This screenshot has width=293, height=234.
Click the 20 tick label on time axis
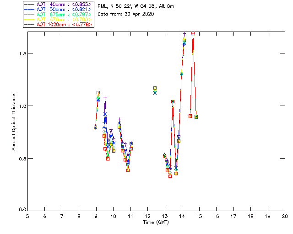(284, 216)
